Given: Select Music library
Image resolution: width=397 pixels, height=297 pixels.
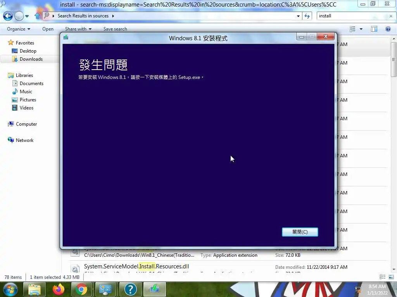Looking at the screenshot, I should coord(26,91).
